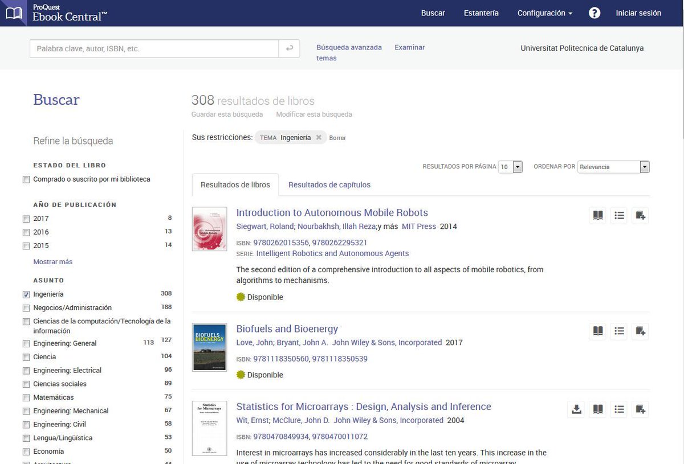The image size is (684, 464).
Task: Check the Engineering: Mechanical filter
Action: [x=26, y=411]
